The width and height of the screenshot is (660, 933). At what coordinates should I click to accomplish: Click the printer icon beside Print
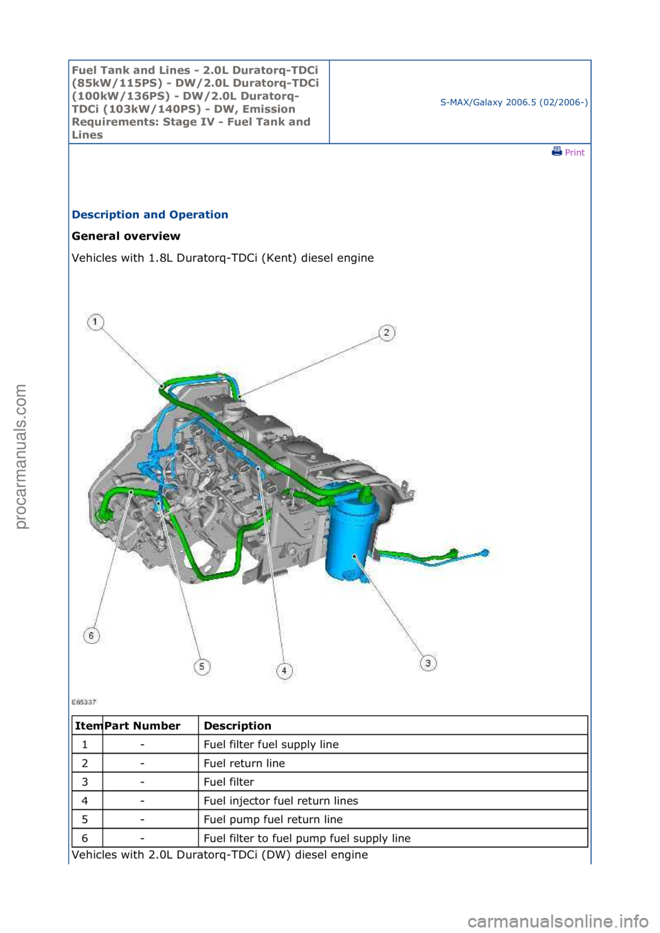coord(557,152)
